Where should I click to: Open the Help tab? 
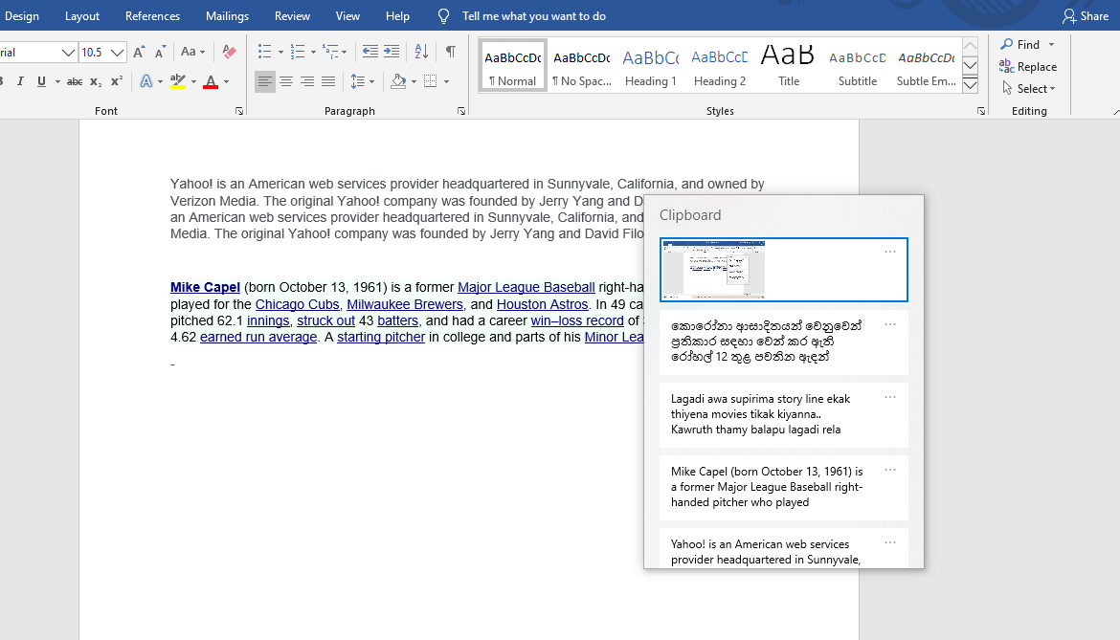[398, 15]
